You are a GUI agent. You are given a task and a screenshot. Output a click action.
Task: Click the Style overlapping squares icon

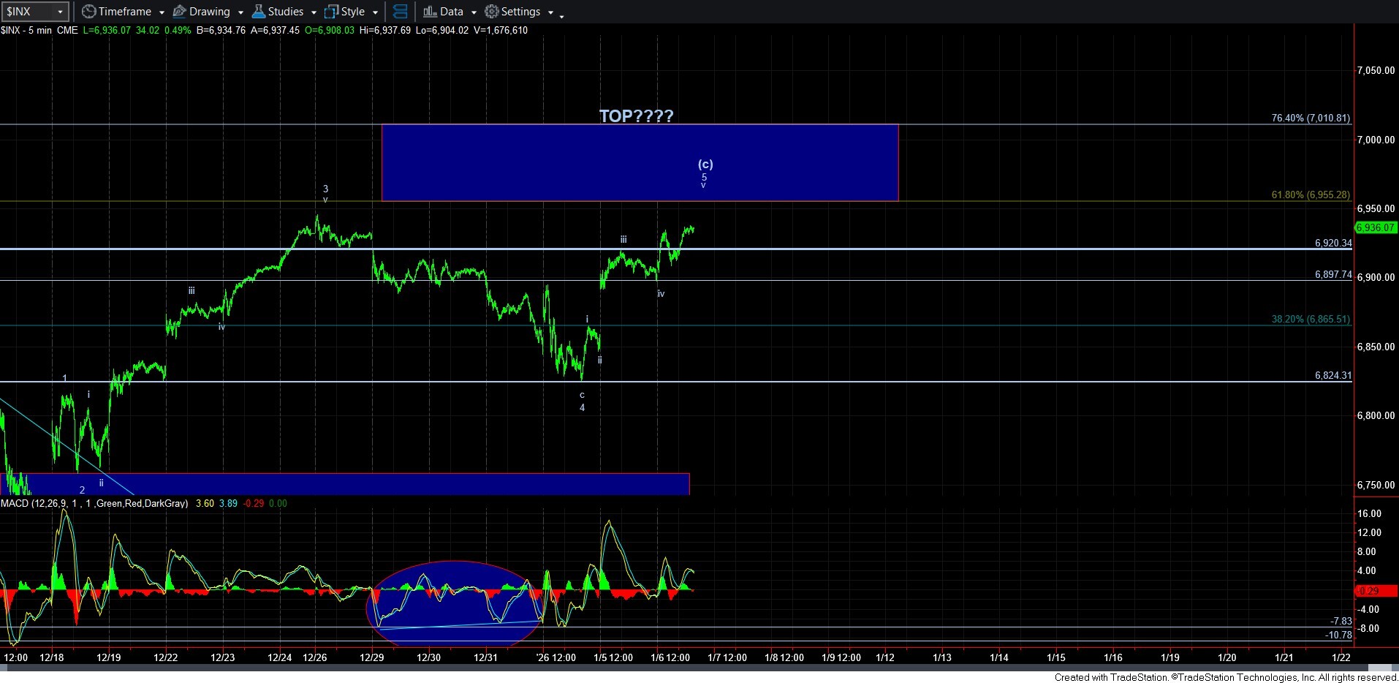coord(331,12)
